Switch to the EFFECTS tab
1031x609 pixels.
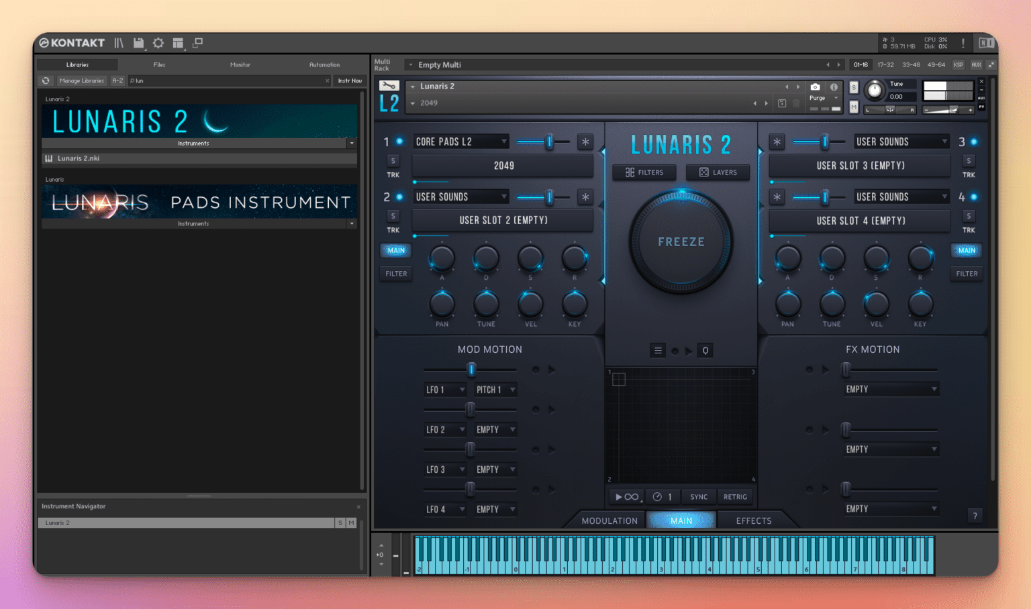click(x=754, y=520)
